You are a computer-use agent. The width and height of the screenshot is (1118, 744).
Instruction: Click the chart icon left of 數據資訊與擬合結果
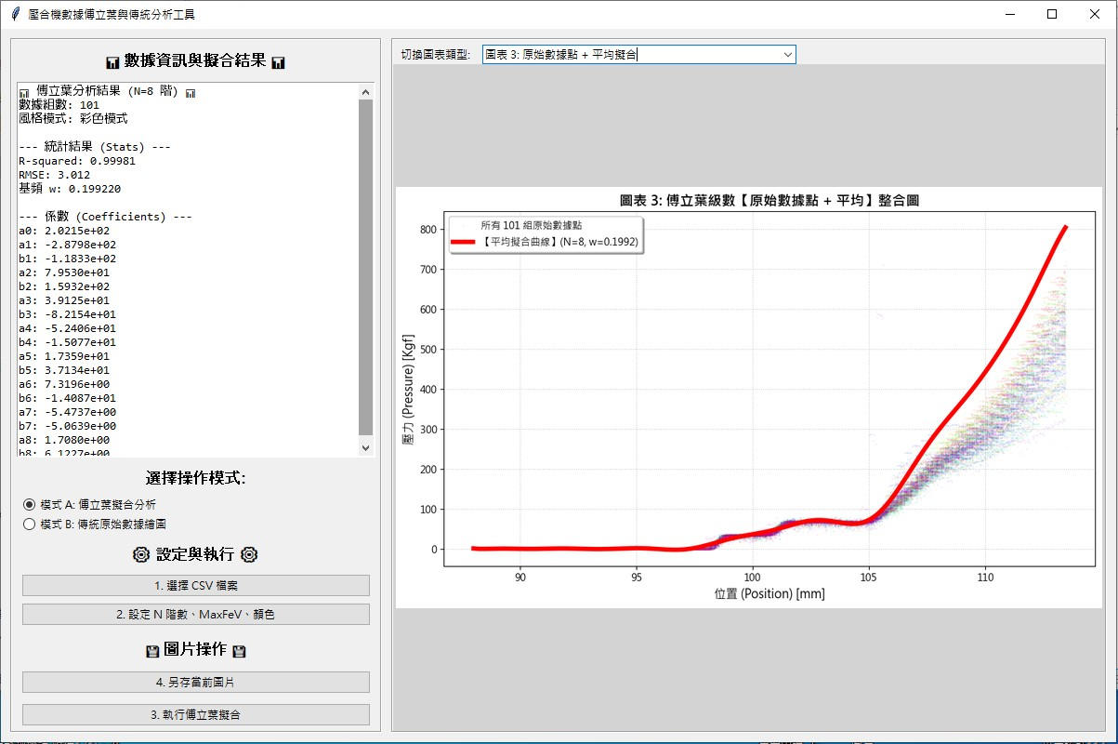click(x=112, y=63)
